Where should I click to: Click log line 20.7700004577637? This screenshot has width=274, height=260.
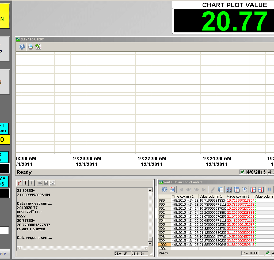pyautogui.click(x=33, y=225)
